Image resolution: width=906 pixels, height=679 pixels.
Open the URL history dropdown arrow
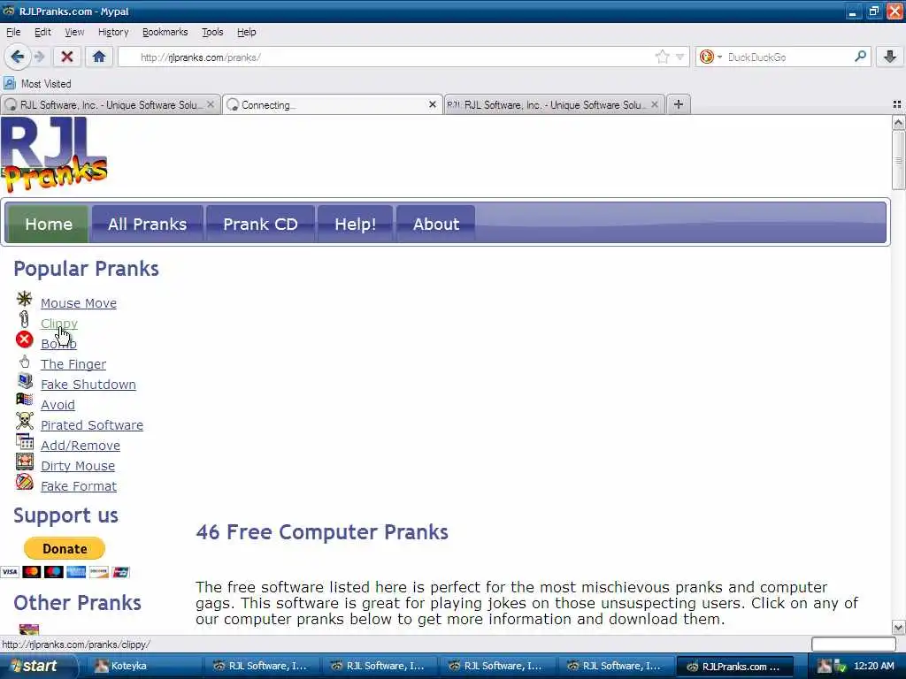pyautogui.click(x=680, y=57)
